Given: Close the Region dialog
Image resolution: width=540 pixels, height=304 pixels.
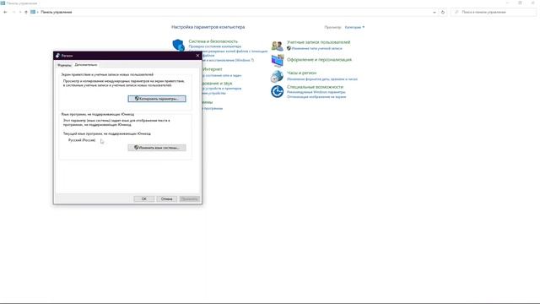Looking at the screenshot, I should coord(197,56).
